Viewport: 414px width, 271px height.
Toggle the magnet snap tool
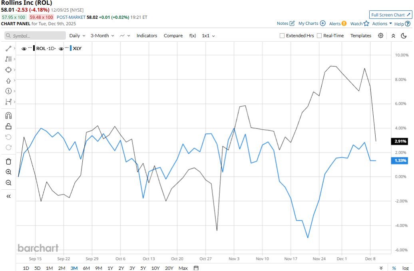8,116
